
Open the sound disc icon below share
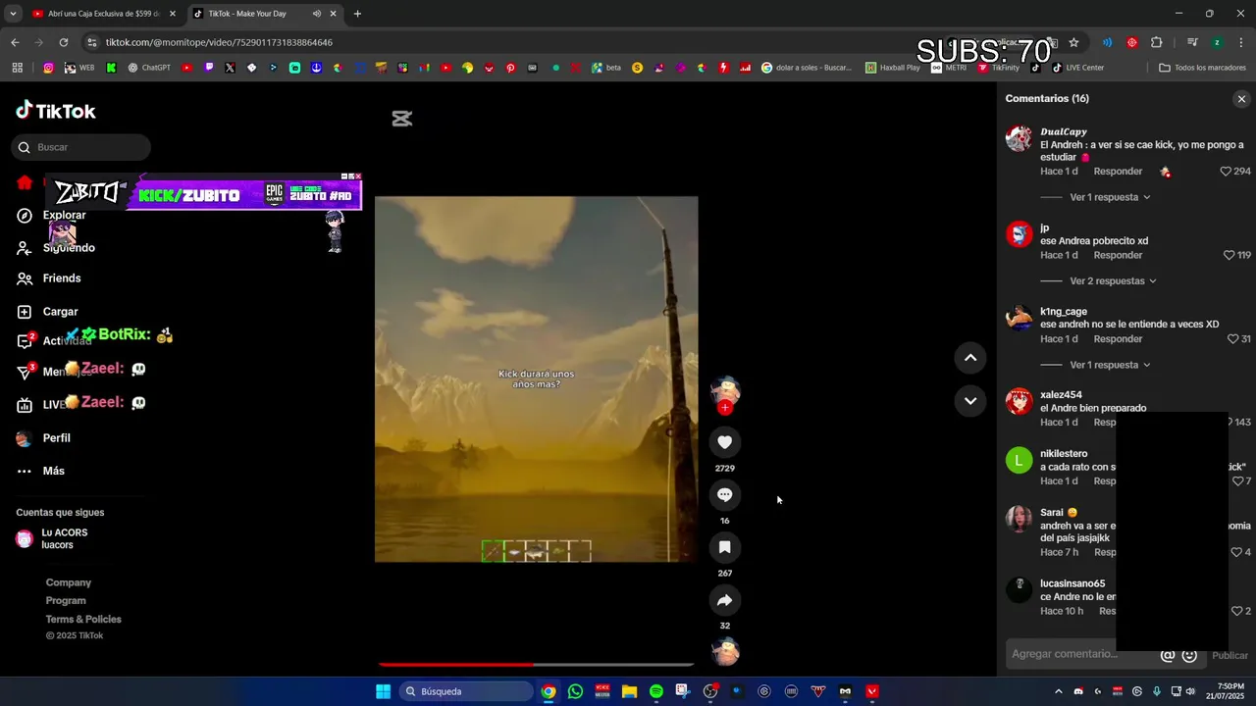click(x=725, y=652)
